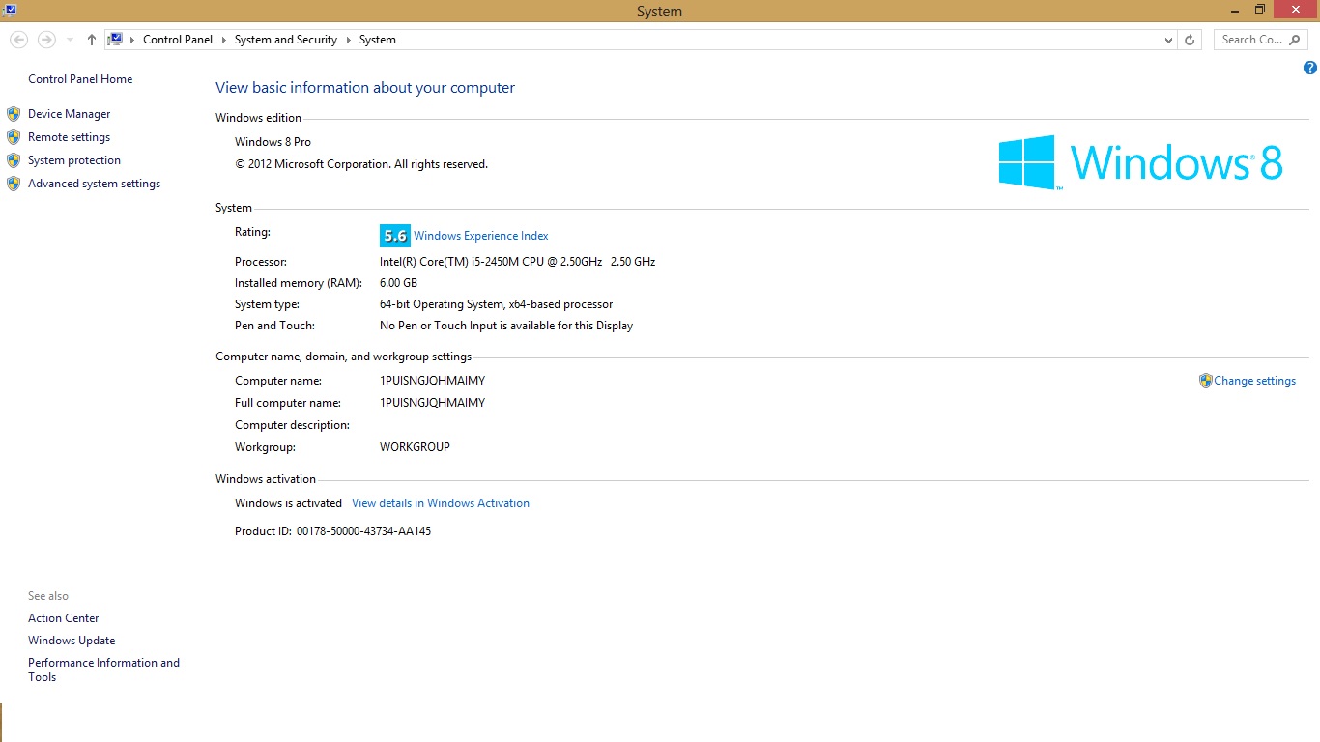Click the Intel Core i5-2450M processor value
1320x742 pixels.
518,262
